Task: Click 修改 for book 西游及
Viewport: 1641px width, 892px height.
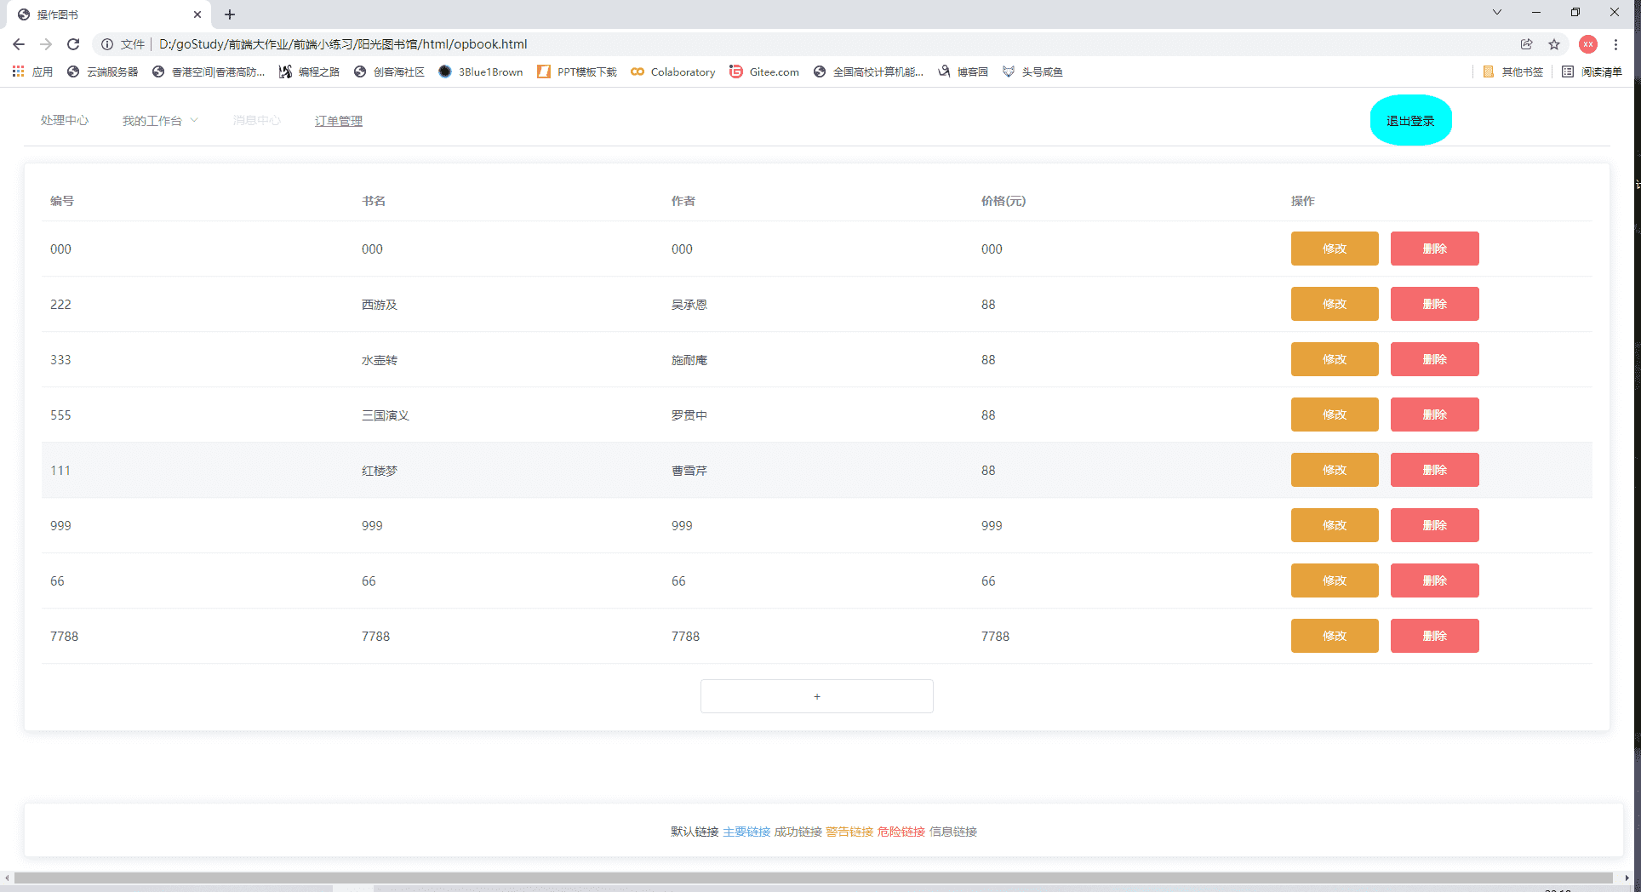Action: [x=1335, y=304]
